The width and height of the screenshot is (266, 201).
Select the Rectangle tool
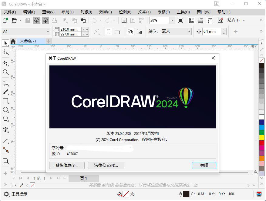[5, 101]
